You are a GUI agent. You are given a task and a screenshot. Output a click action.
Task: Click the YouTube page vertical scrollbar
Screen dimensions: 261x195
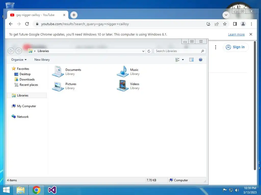point(255,105)
